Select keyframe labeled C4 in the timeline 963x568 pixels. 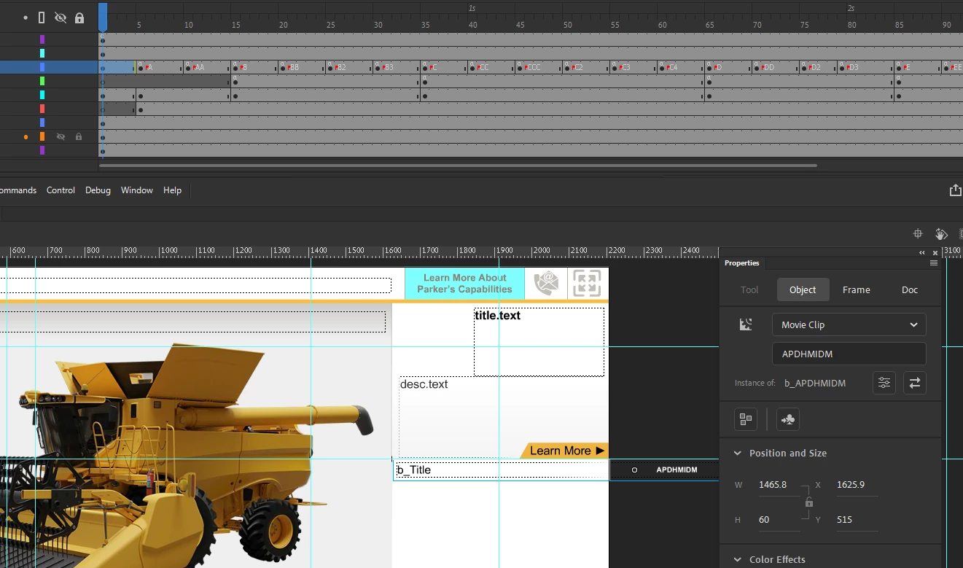(670, 67)
